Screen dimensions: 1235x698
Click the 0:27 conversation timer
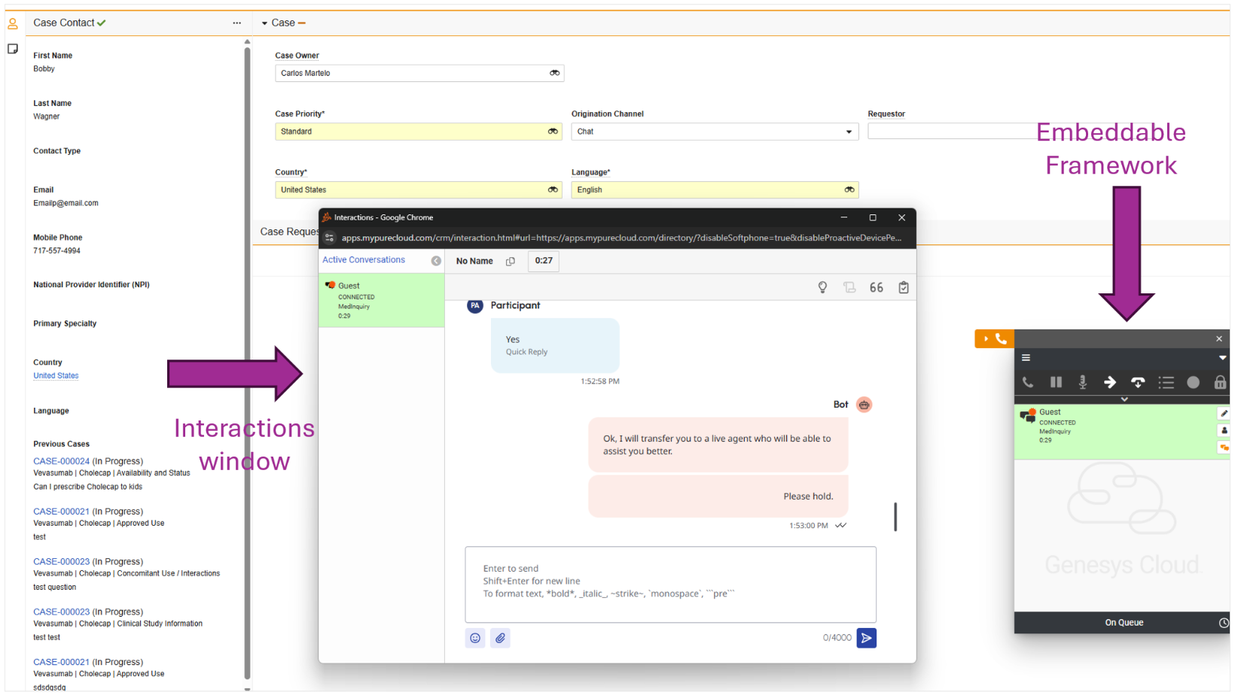pyautogui.click(x=544, y=261)
